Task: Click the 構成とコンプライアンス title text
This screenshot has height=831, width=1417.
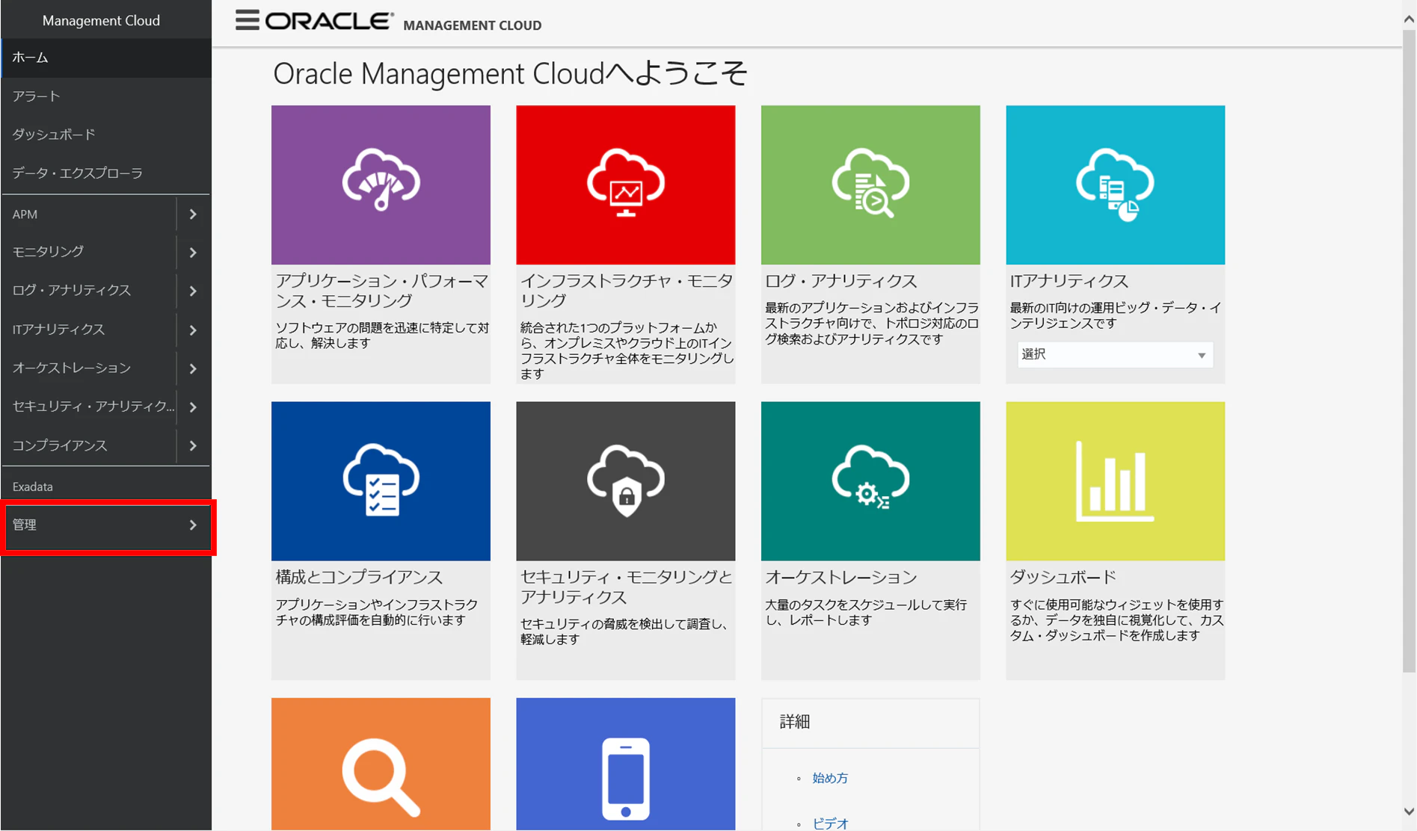Action: (x=360, y=577)
